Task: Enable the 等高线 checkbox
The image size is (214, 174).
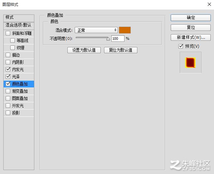Action: coord(13,40)
